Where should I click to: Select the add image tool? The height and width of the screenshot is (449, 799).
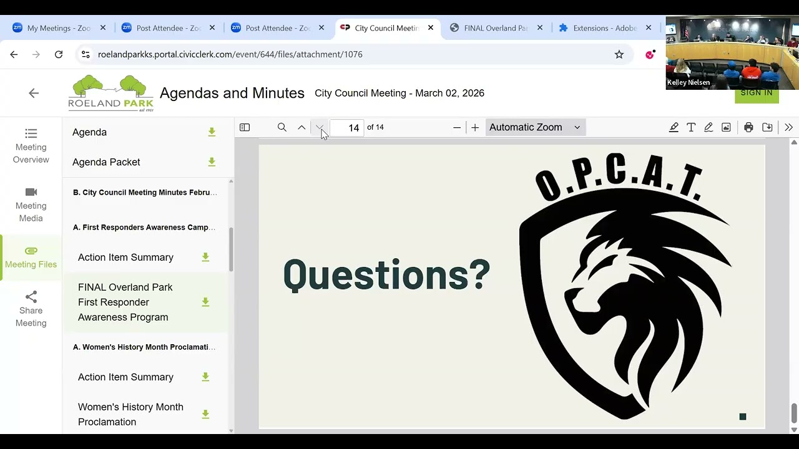click(x=726, y=127)
